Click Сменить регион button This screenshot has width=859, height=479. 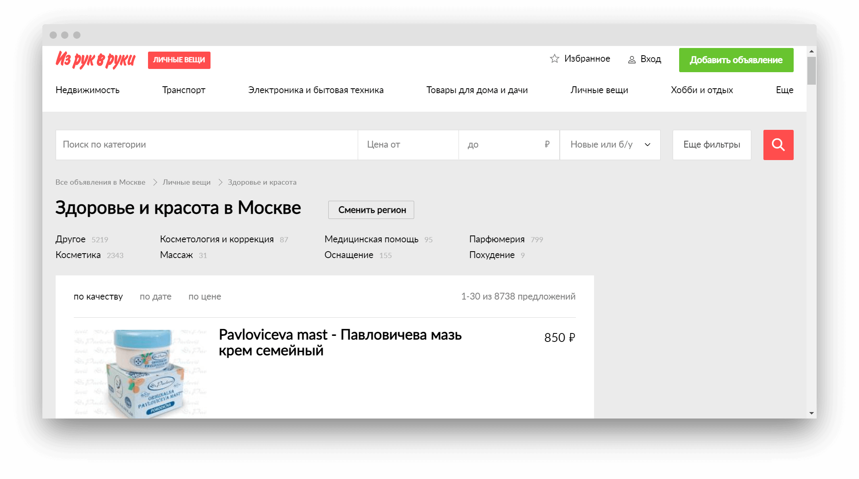(371, 210)
